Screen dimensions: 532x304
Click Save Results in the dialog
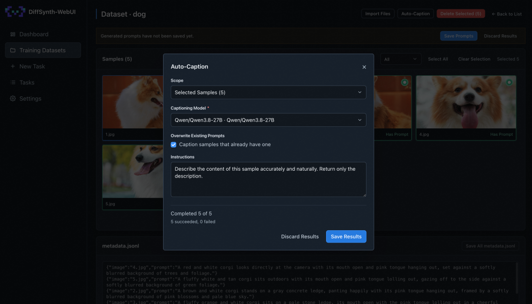click(x=346, y=237)
